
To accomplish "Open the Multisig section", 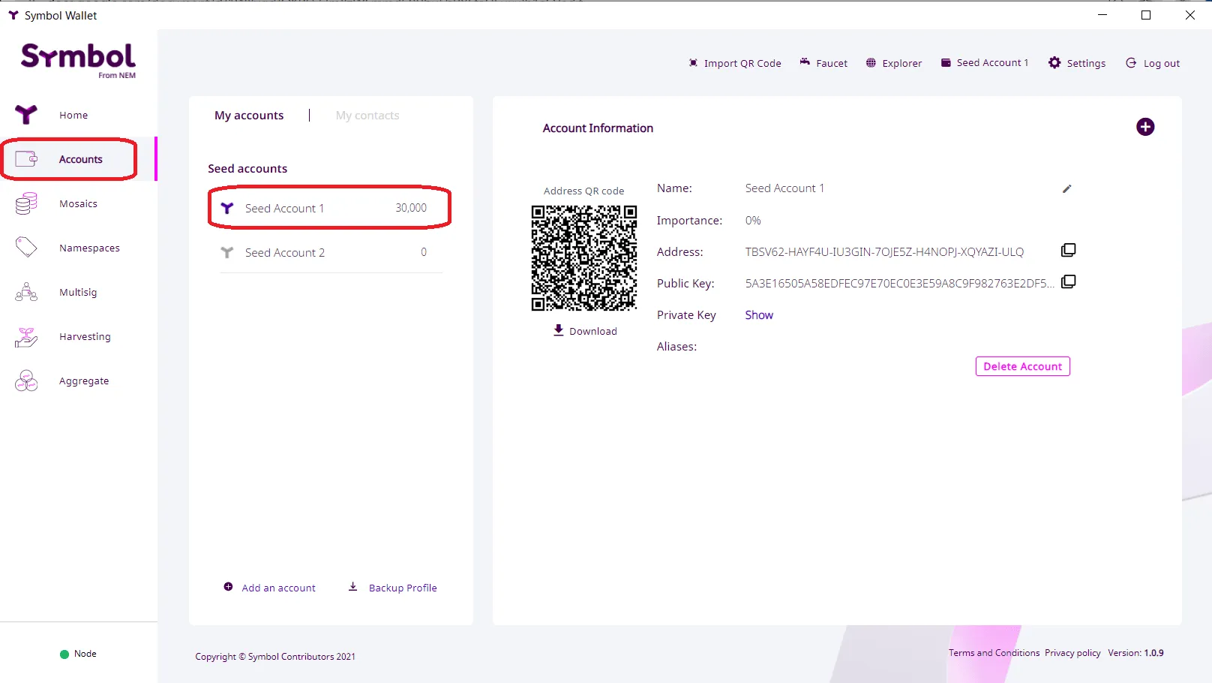I will pyautogui.click(x=77, y=292).
